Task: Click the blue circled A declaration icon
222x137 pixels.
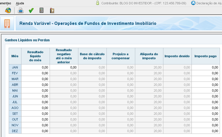Action: click(193, 3)
